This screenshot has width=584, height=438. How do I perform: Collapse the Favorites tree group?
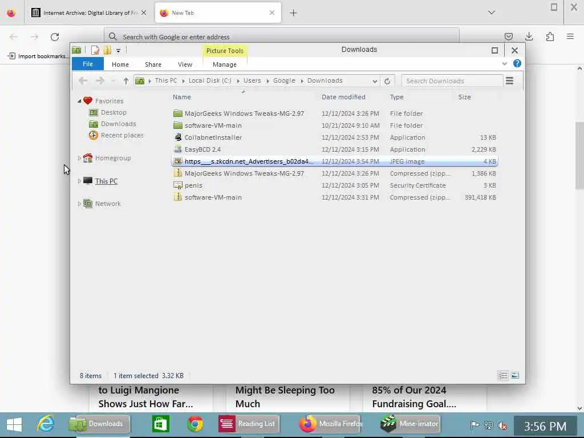pyautogui.click(x=79, y=101)
